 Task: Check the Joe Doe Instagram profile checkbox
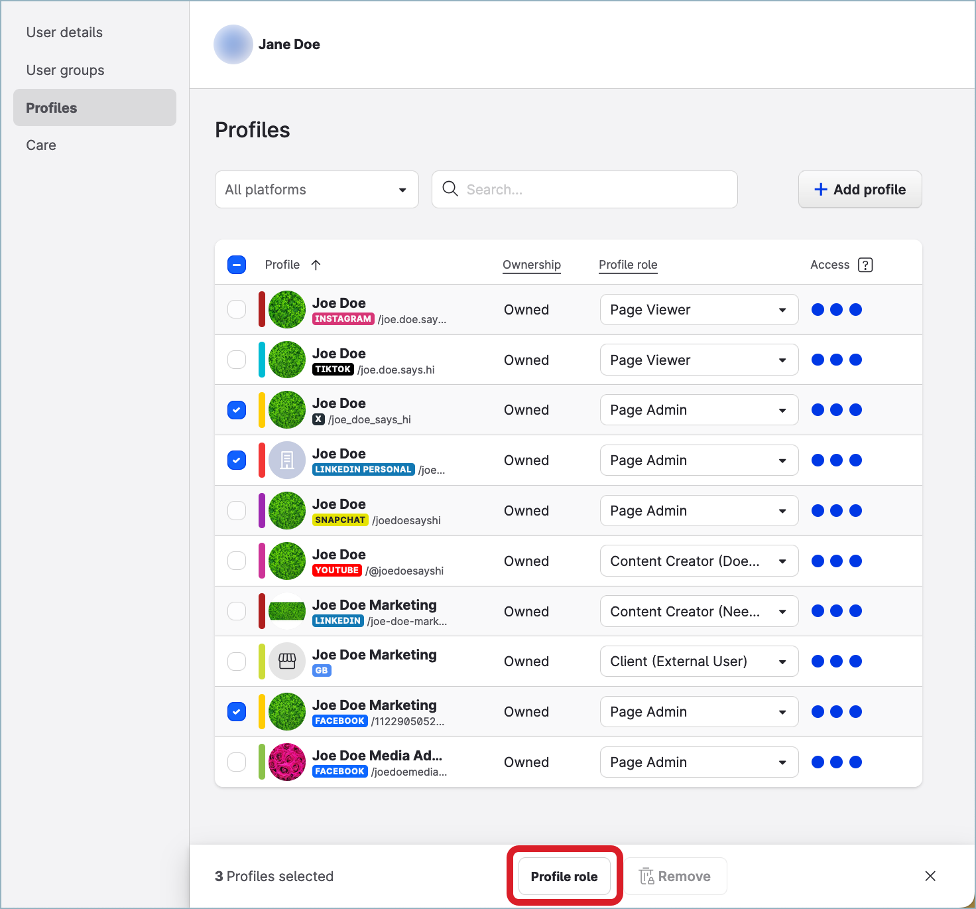[237, 309]
